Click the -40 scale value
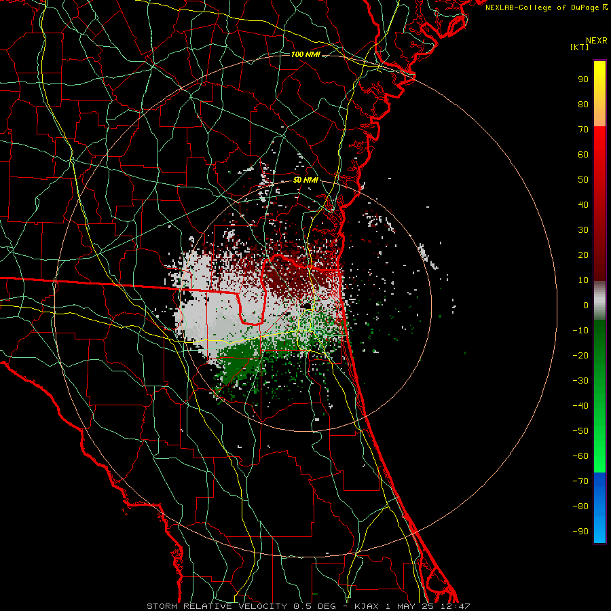 pos(580,406)
